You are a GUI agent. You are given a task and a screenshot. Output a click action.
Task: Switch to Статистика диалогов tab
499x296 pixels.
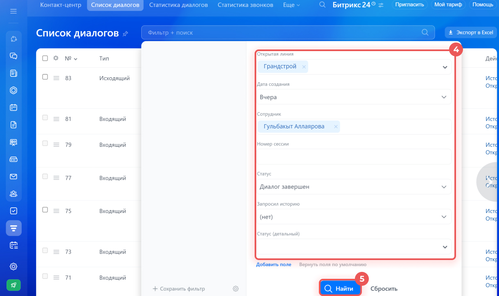point(178,5)
